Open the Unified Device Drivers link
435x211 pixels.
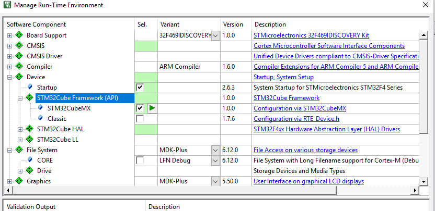(x=336, y=56)
